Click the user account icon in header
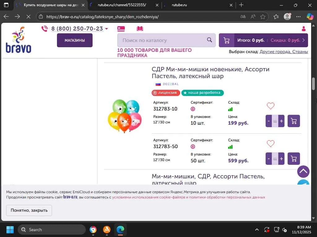Viewport: 317px width, 237px height. coord(303,29)
